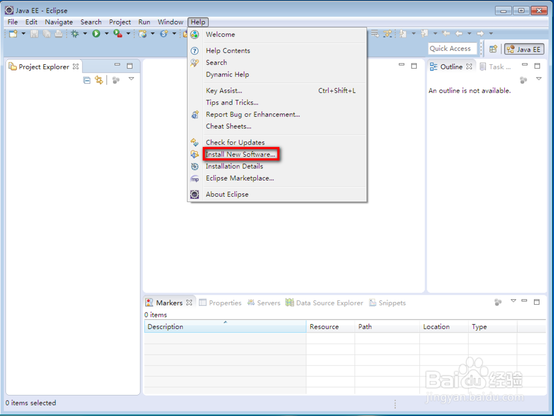Open dropdown next to the Servlet icon
Image resolution: width=554 pixels, height=416 pixels.
[x=174, y=34]
